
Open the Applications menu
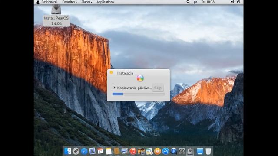pyautogui.click(x=105, y=2)
